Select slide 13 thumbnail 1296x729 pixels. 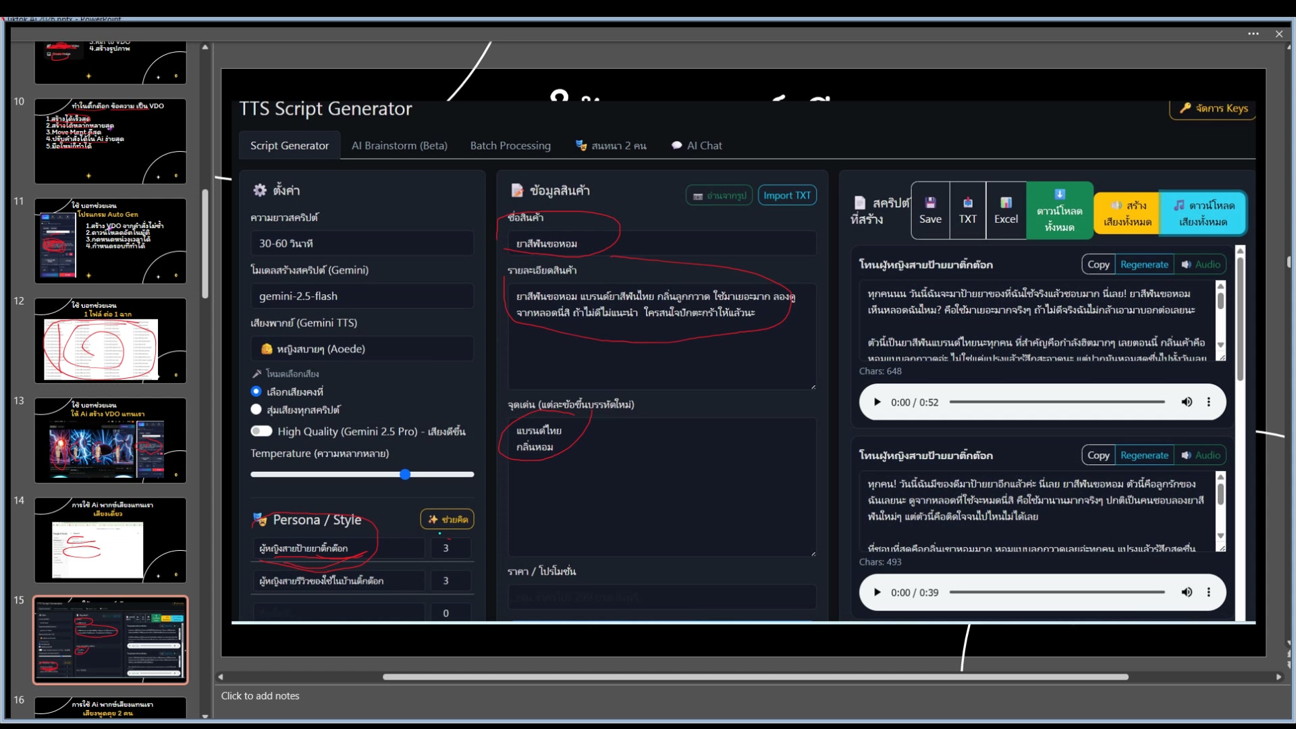click(110, 440)
